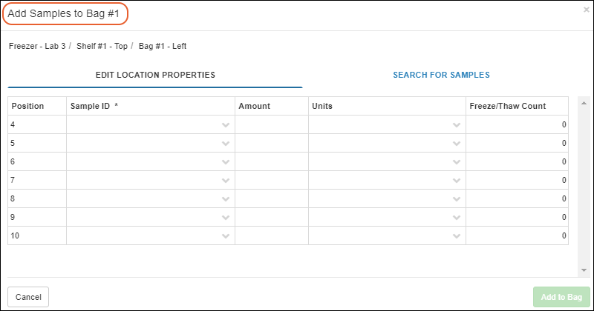Click the Add to Bag button
Screen dimensions: 594x311
point(561,297)
